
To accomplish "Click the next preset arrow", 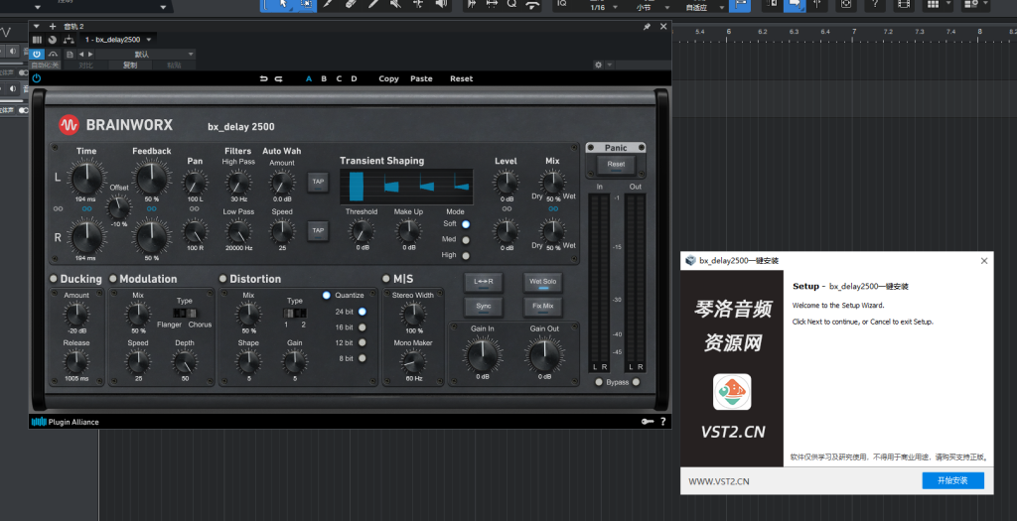I will 90,55.
